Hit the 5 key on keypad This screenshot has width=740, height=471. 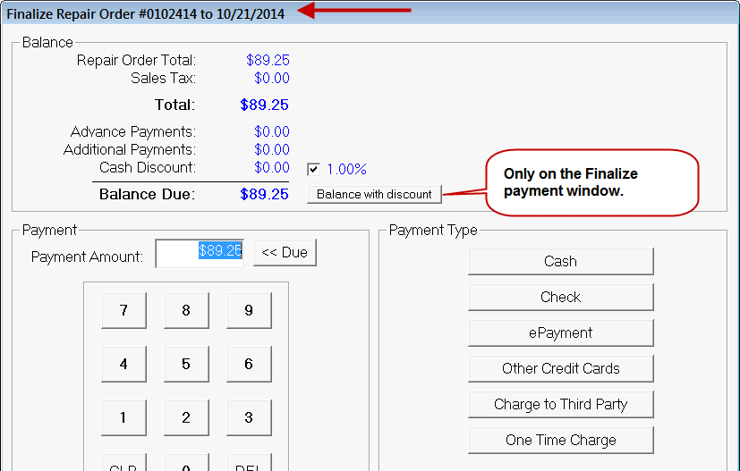pyautogui.click(x=186, y=365)
